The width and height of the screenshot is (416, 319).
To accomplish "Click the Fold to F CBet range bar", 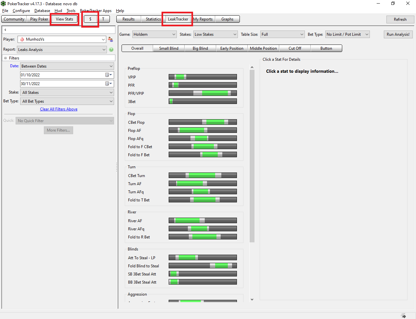I will pyautogui.click(x=203, y=147).
